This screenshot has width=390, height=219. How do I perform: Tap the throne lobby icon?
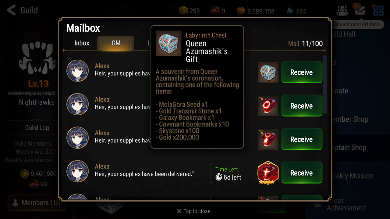(x=342, y=11)
